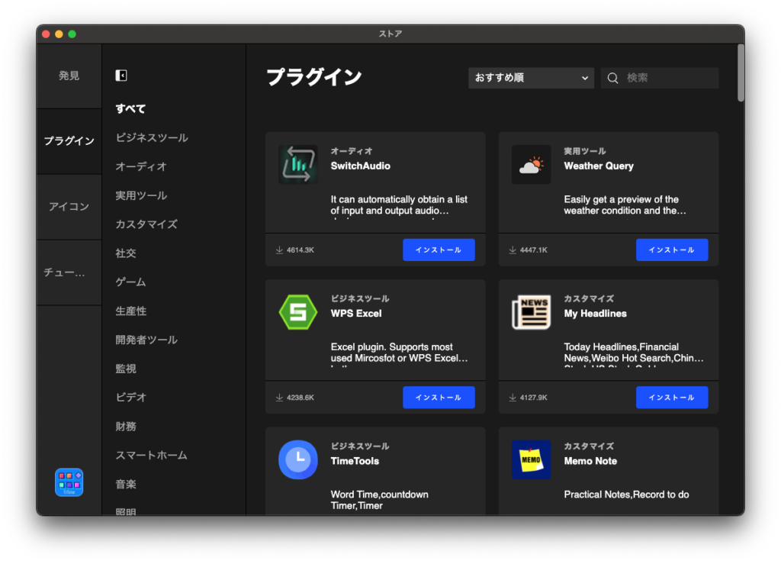781x564 pixels.
Task: Open the アイコン tab
Action: pyautogui.click(x=69, y=207)
